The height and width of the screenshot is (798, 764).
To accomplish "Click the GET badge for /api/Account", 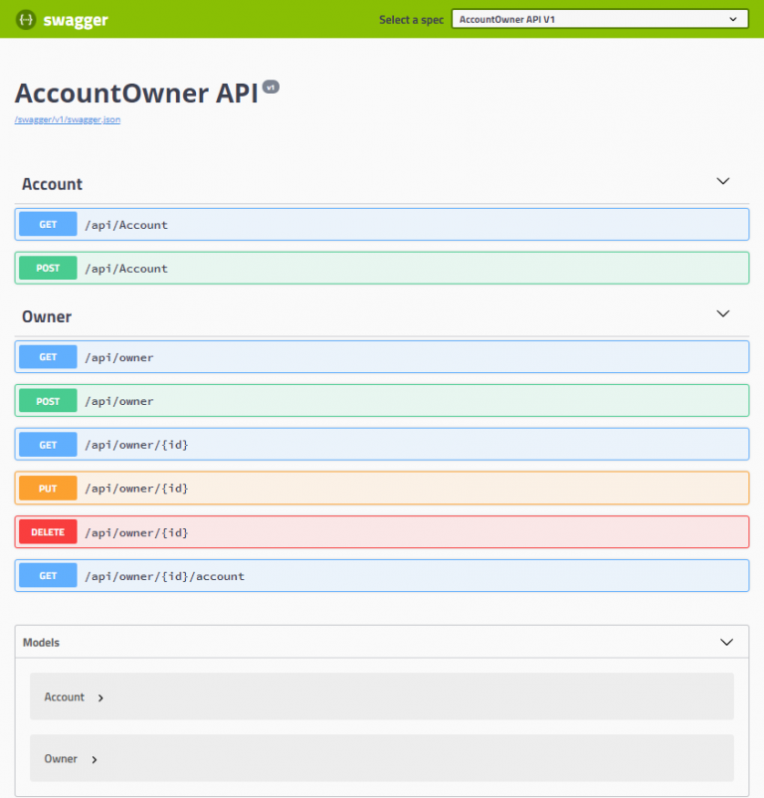I will click(x=48, y=225).
